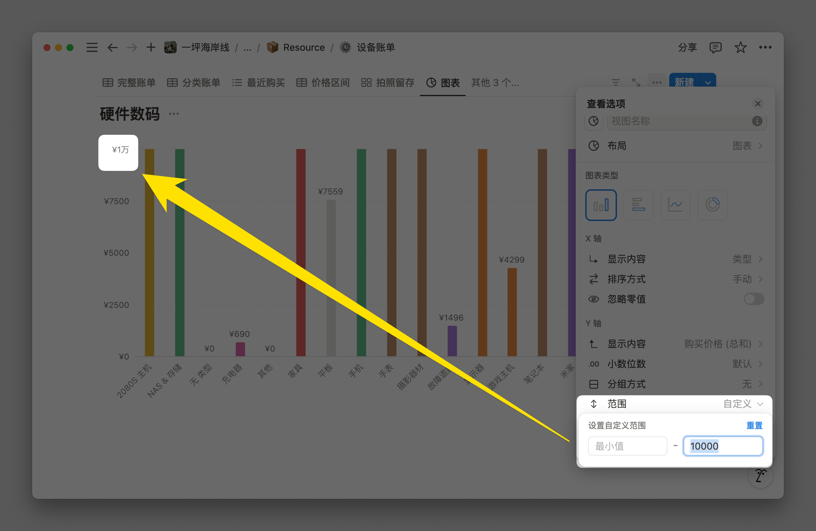Click the + icon to create new page

point(151,47)
